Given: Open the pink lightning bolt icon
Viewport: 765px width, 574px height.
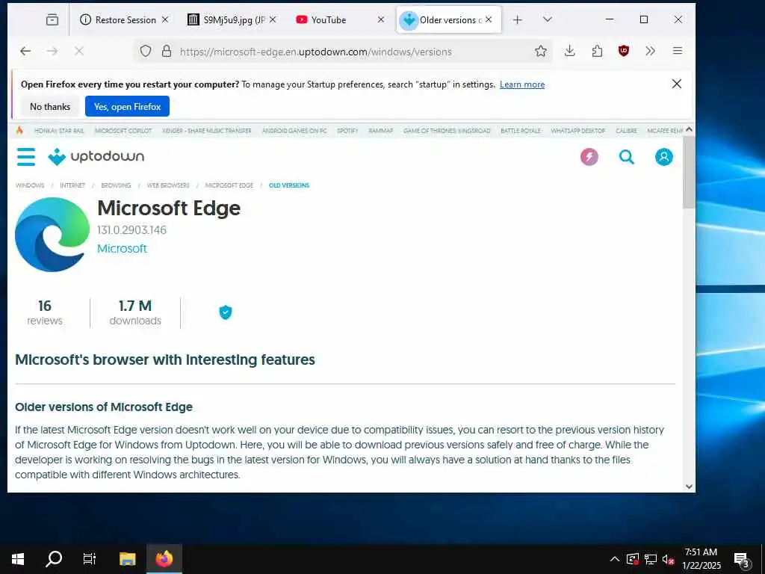Looking at the screenshot, I should [x=589, y=157].
